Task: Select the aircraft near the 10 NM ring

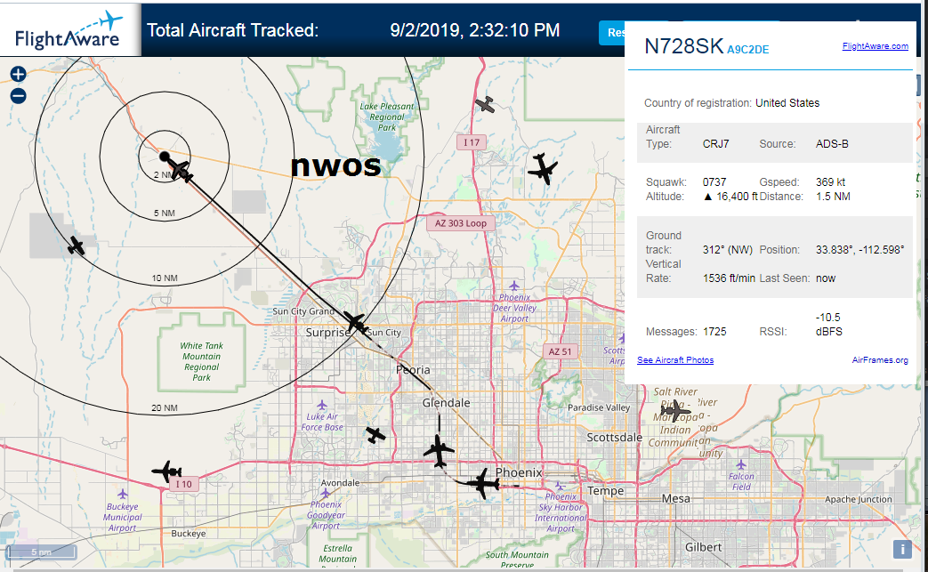Action: point(76,246)
